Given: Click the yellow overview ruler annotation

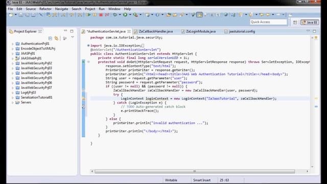Looking at the screenshot, I should [316, 98].
